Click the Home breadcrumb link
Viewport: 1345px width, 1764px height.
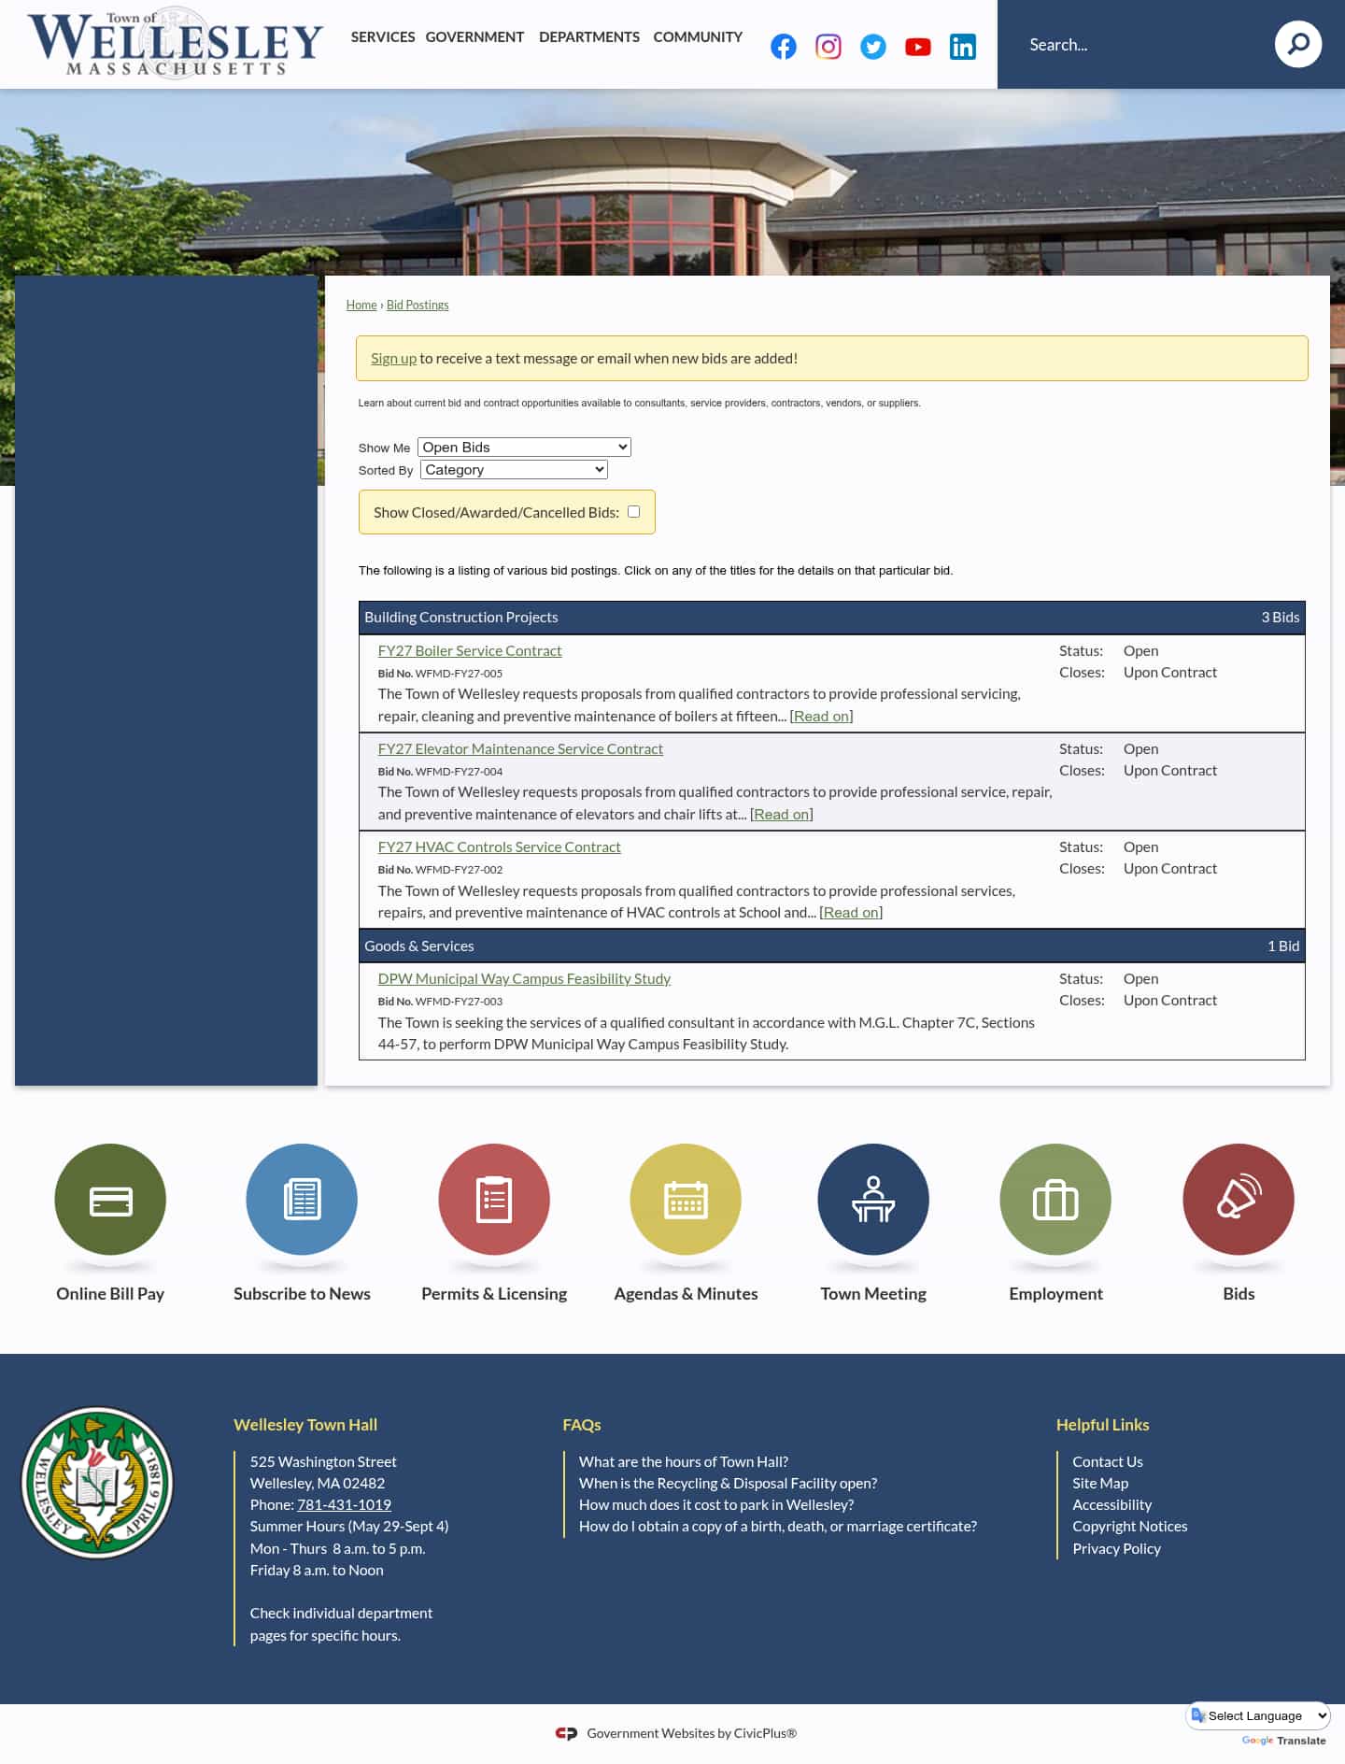point(361,305)
